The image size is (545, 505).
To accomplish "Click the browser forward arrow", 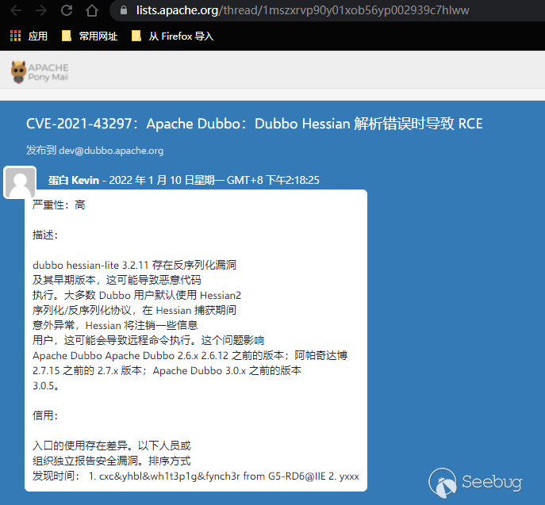I will pos(41,10).
